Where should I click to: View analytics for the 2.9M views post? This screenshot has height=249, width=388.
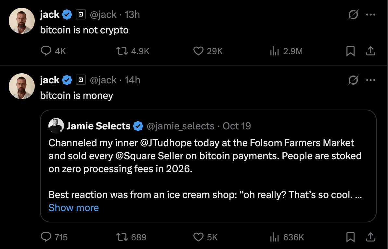[x=275, y=51]
